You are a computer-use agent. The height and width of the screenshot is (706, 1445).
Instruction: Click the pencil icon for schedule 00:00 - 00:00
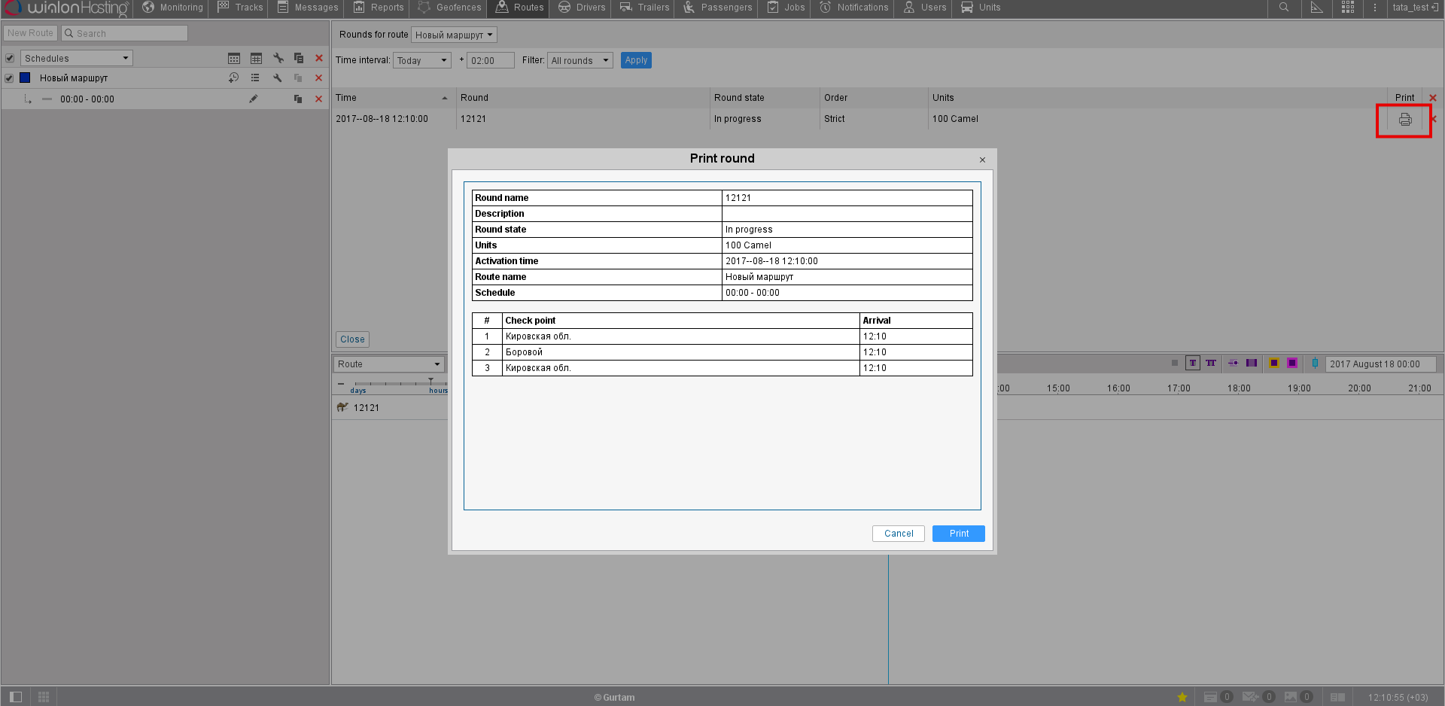point(254,99)
